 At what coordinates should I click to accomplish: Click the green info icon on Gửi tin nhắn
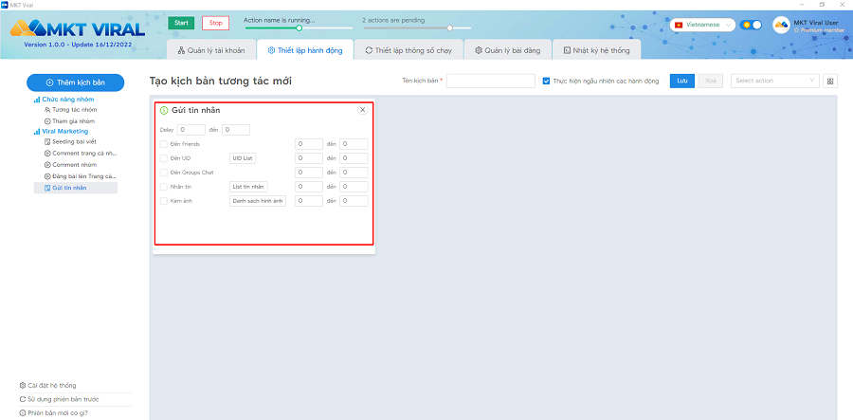coord(164,111)
